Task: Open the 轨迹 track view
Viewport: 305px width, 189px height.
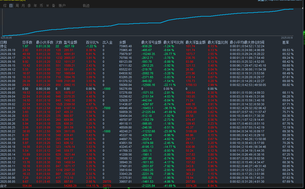Action: (x=86, y=6)
